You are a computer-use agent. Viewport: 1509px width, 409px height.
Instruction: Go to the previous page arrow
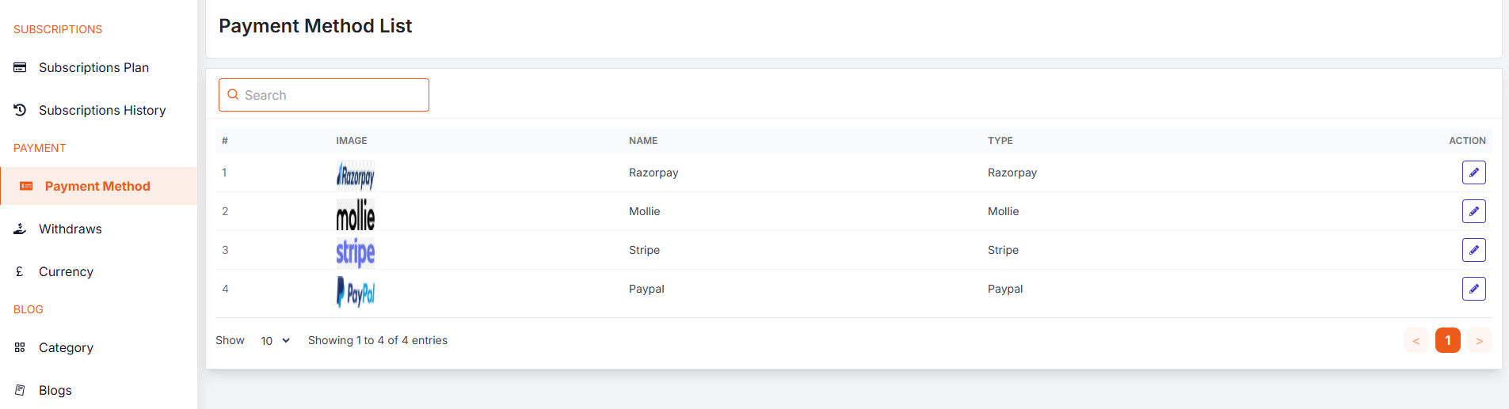pos(1416,340)
